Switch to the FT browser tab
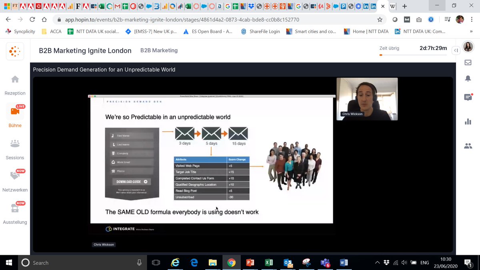Screen dimensions: 480x270 15,6
